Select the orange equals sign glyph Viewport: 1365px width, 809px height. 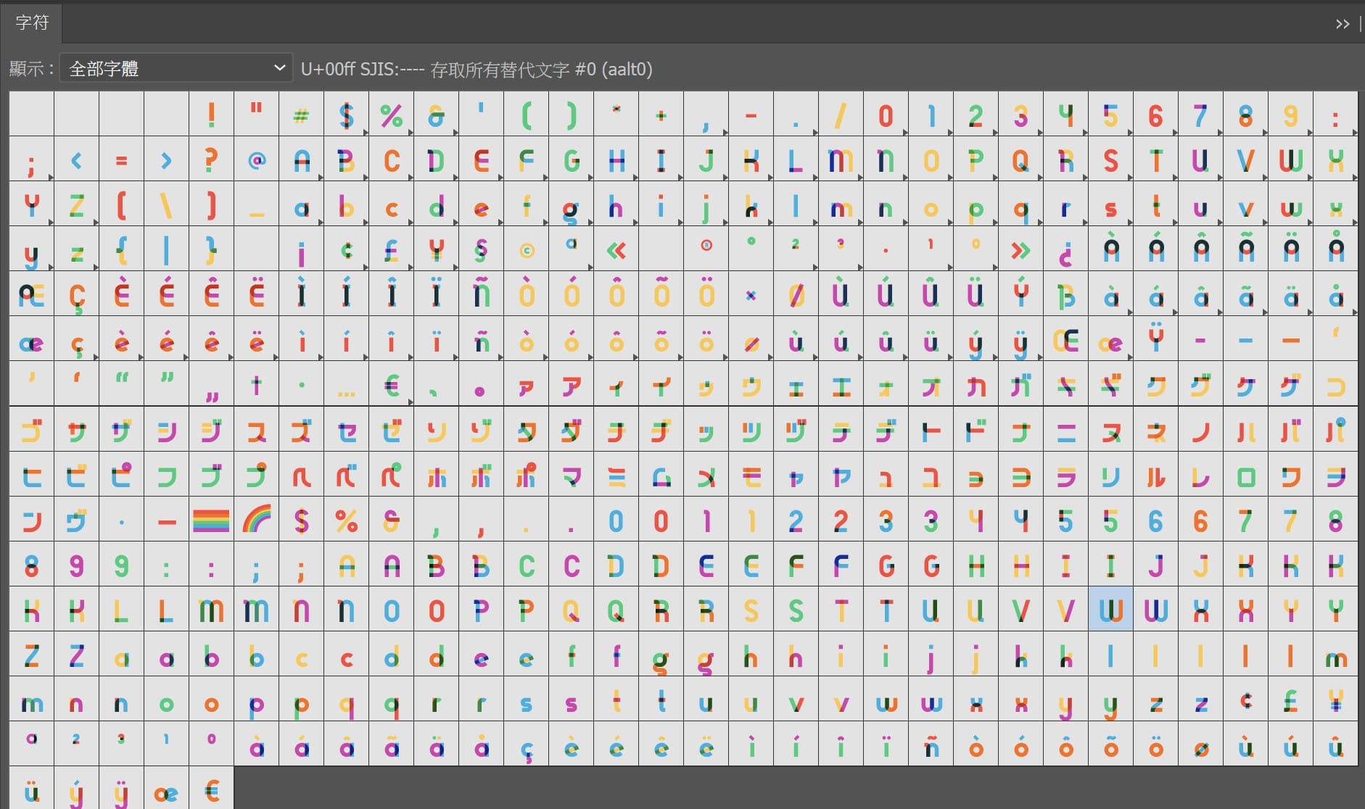122,159
